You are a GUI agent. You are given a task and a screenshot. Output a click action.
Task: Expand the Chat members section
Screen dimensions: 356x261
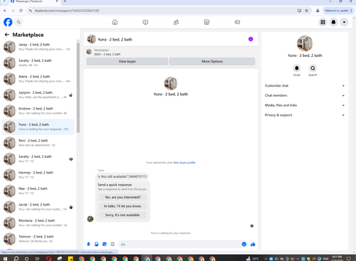click(x=305, y=95)
